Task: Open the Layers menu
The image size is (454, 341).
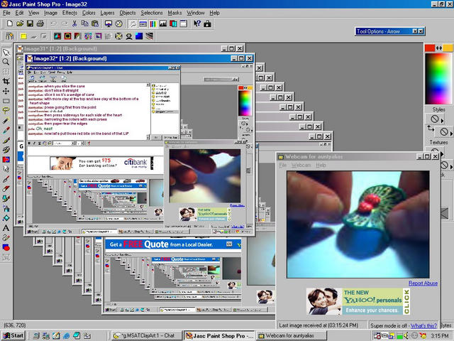Action: (107, 13)
